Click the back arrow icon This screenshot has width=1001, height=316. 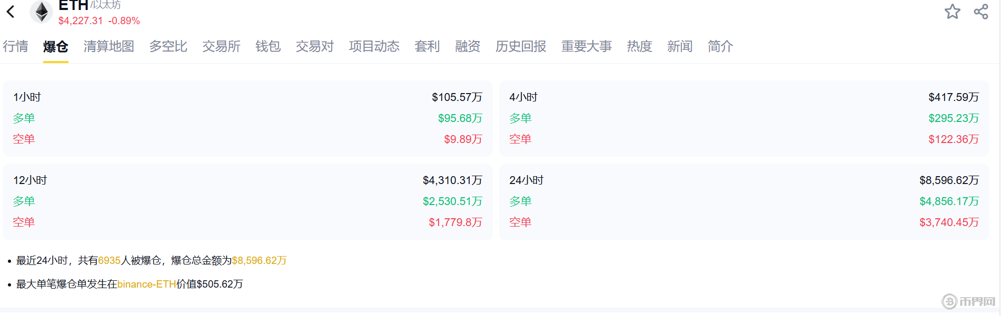(x=11, y=12)
